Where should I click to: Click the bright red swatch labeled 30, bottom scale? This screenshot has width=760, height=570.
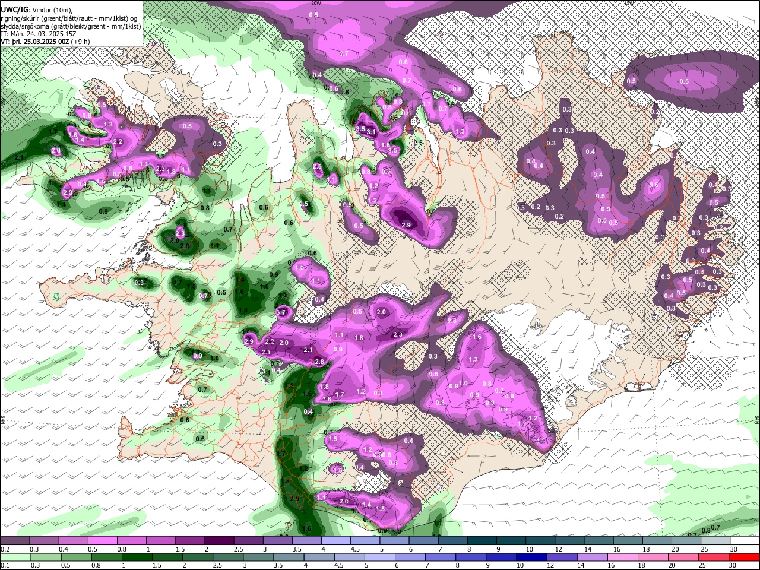[745, 557]
